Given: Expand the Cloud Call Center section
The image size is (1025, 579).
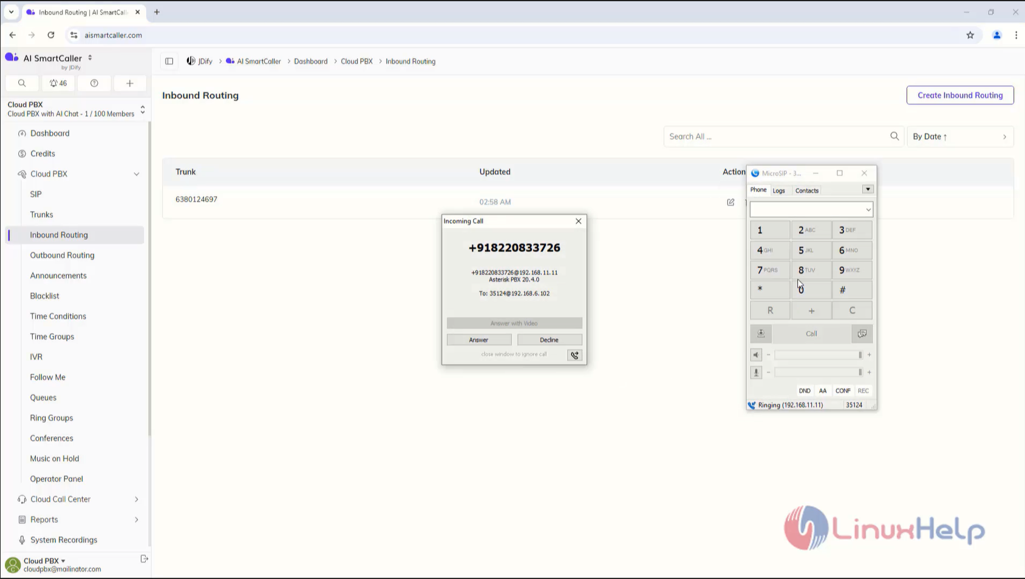Looking at the screenshot, I should point(136,499).
